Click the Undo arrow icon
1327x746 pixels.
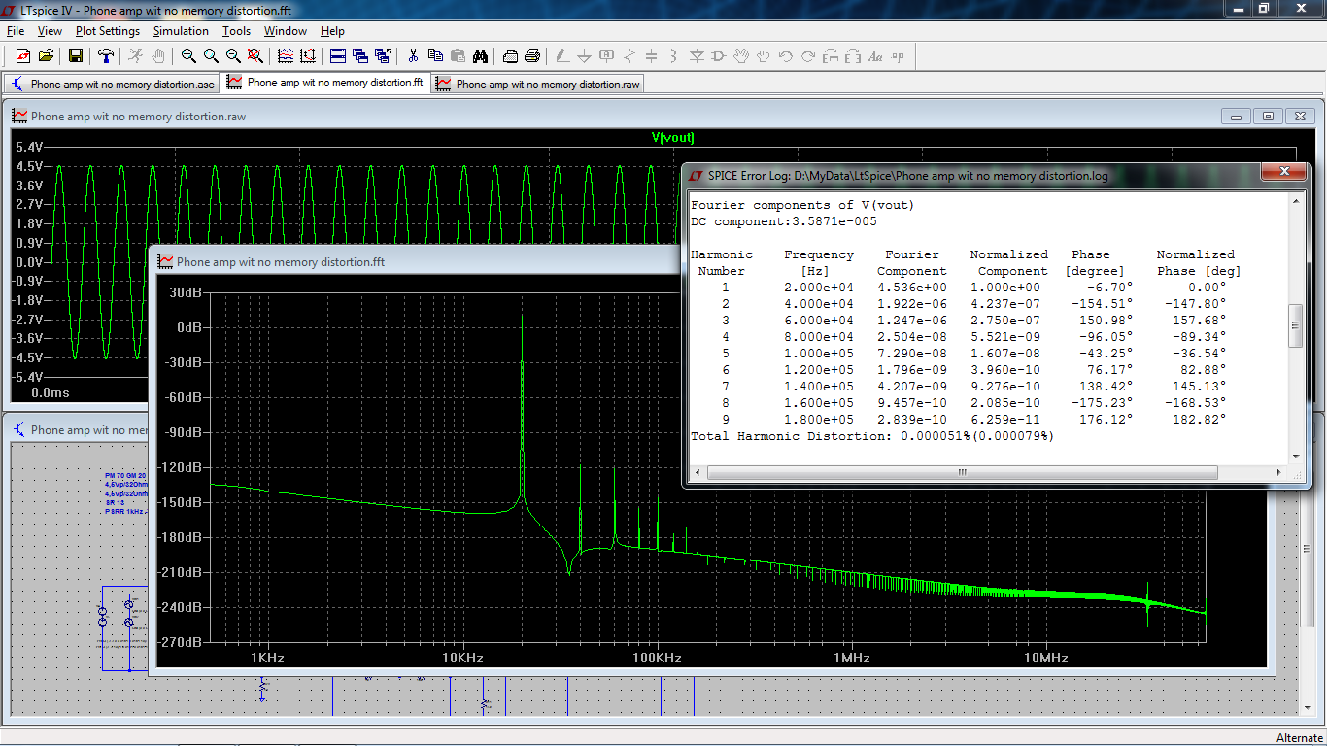click(x=786, y=55)
